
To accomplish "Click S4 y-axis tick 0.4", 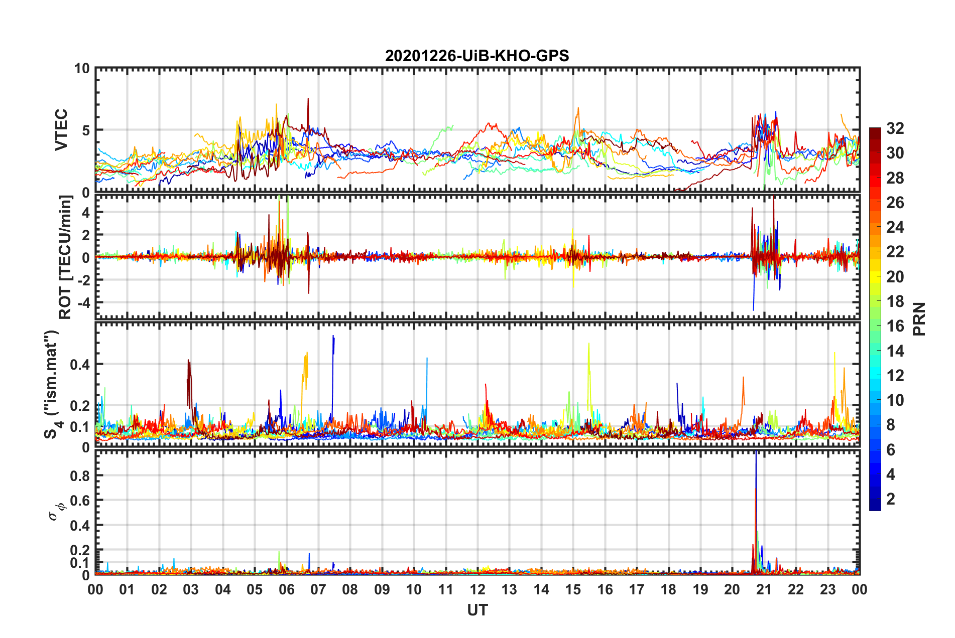I will tap(80, 365).
